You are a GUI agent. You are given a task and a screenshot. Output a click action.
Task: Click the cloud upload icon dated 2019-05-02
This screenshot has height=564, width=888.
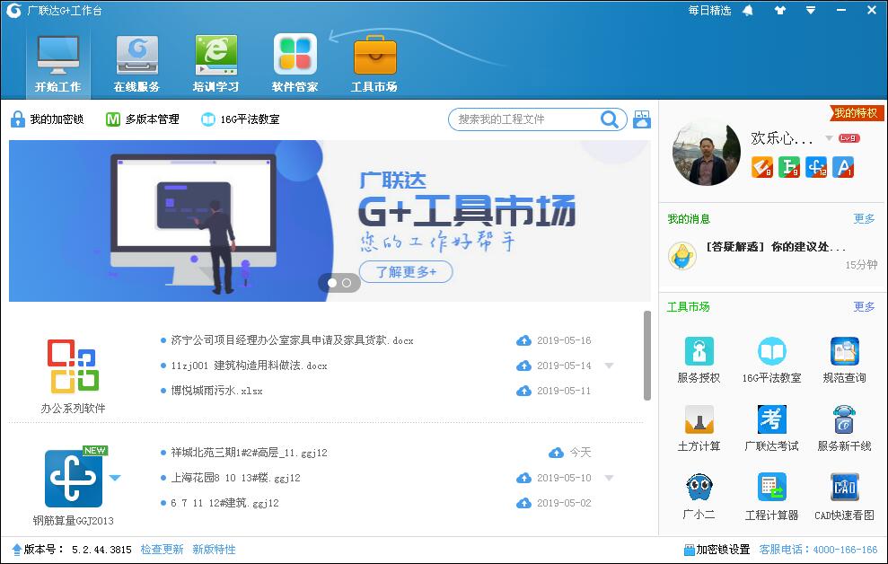pos(523,503)
